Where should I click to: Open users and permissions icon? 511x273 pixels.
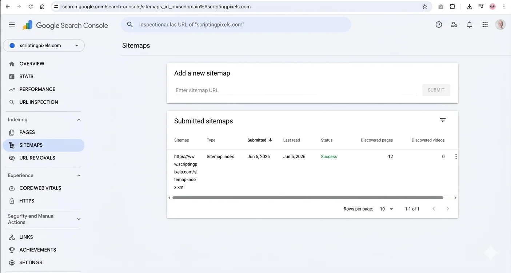[x=454, y=25]
